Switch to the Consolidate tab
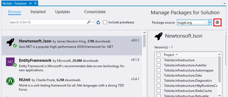The width and height of the screenshot is (228, 97). [x=95, y=12]
